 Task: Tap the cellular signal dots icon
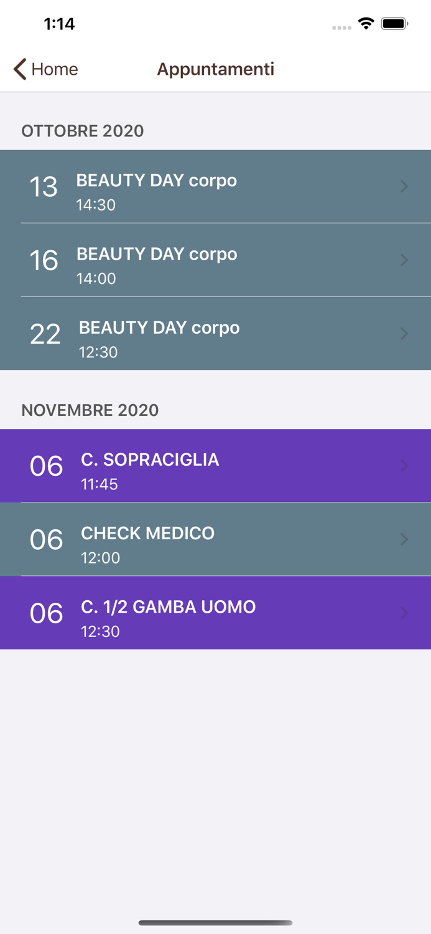(341, 27)
